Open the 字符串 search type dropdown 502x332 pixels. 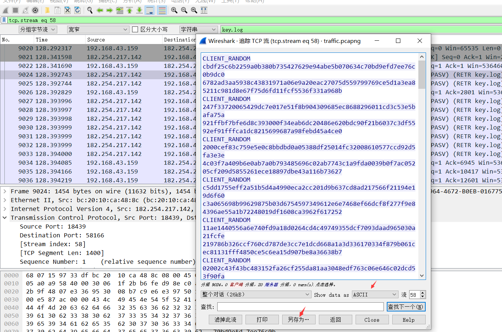click(199, 29)
